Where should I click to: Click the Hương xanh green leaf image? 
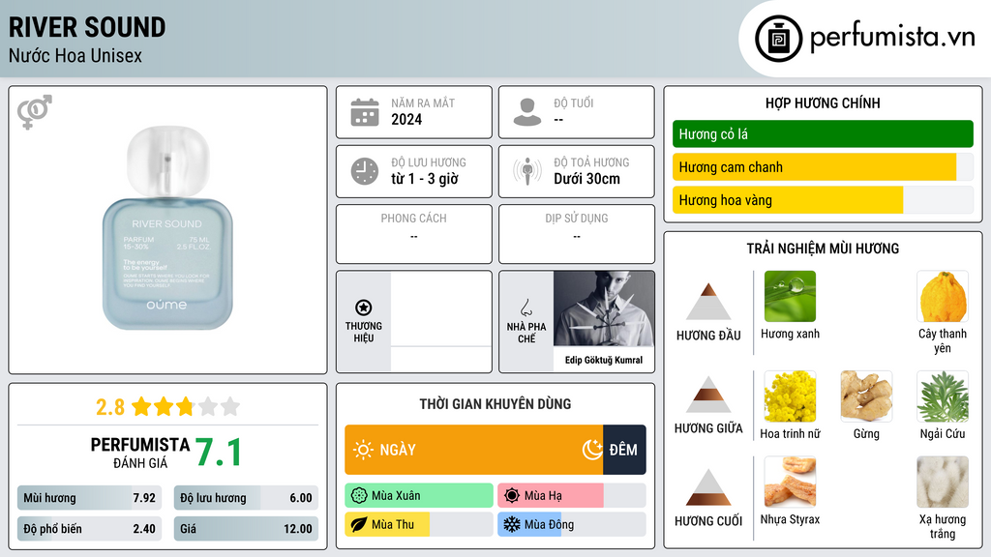tap(790, 296)
